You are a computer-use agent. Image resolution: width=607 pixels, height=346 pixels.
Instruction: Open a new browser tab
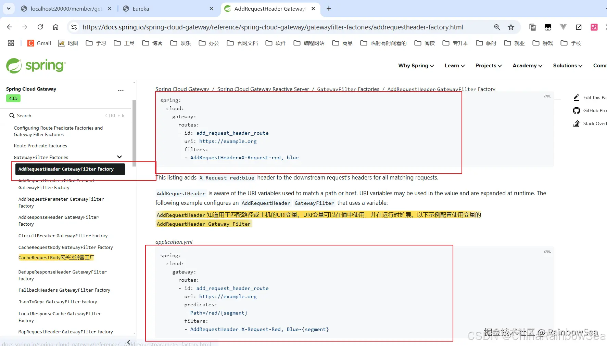coord(329,9)
